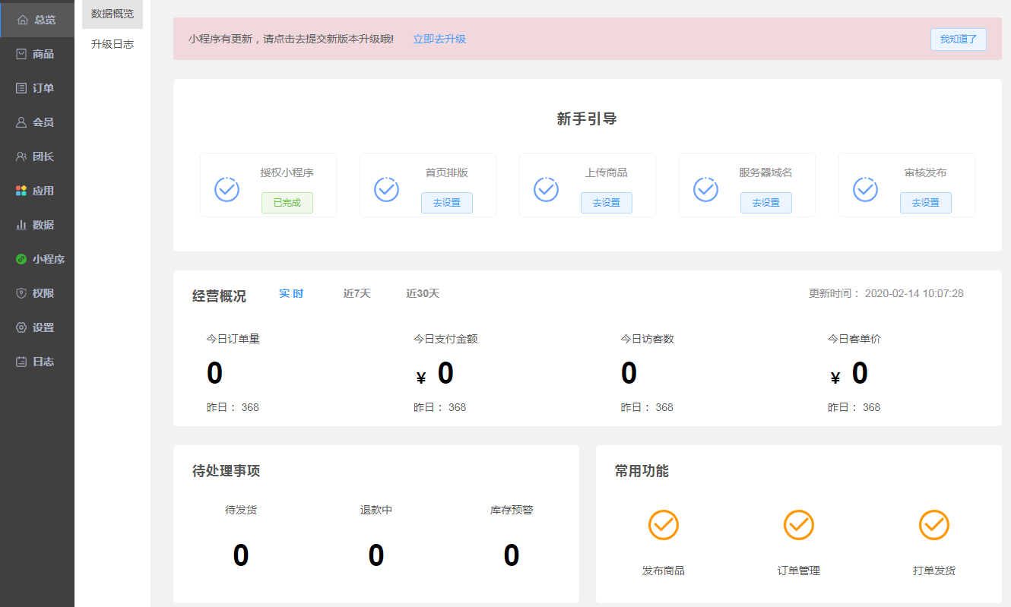Switch to the 近7天 tab
This screenshot has width=1011, height=607.
pos(357,294)
